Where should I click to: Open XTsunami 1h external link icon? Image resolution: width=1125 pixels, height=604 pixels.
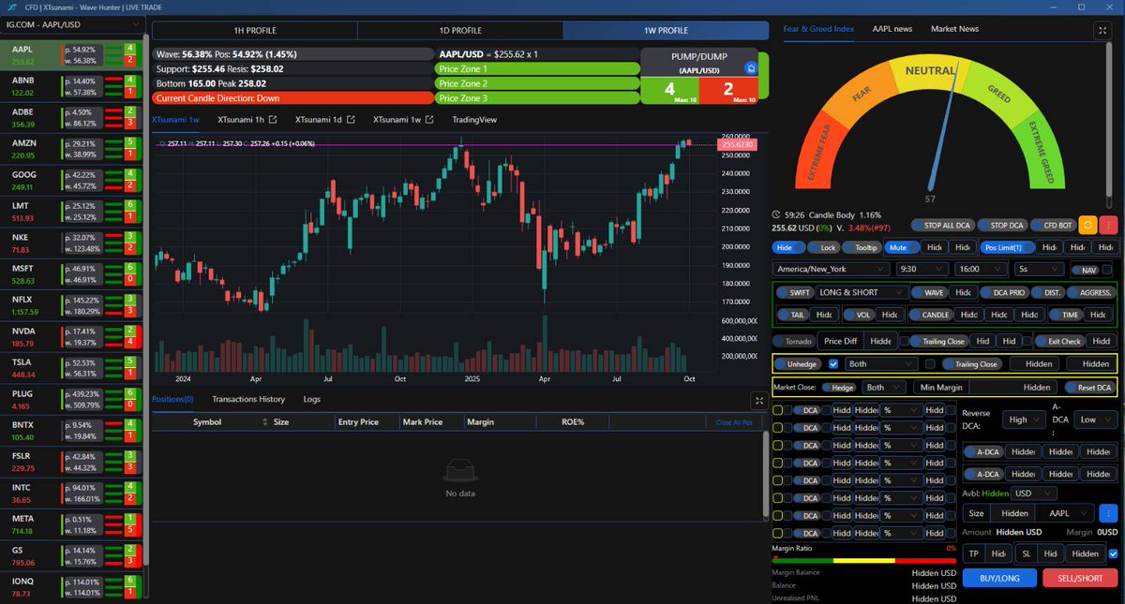pyautogui.click(x=273, y=120)
